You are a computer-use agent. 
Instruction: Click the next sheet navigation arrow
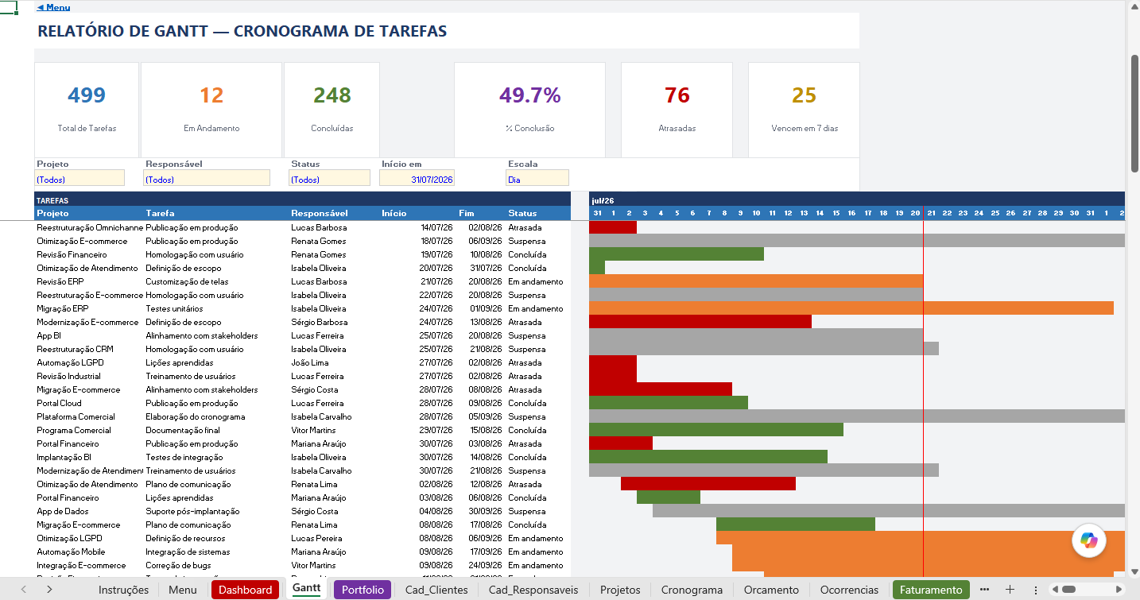pos(49,590)
